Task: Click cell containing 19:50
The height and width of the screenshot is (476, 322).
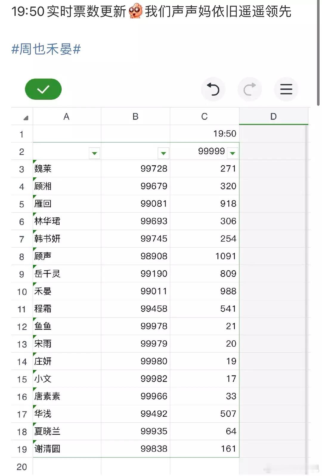Action: tap(205, 134)
